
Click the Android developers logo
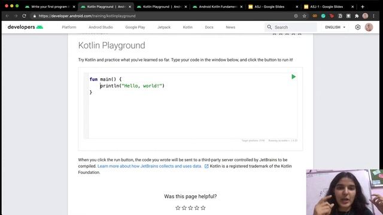25,27
